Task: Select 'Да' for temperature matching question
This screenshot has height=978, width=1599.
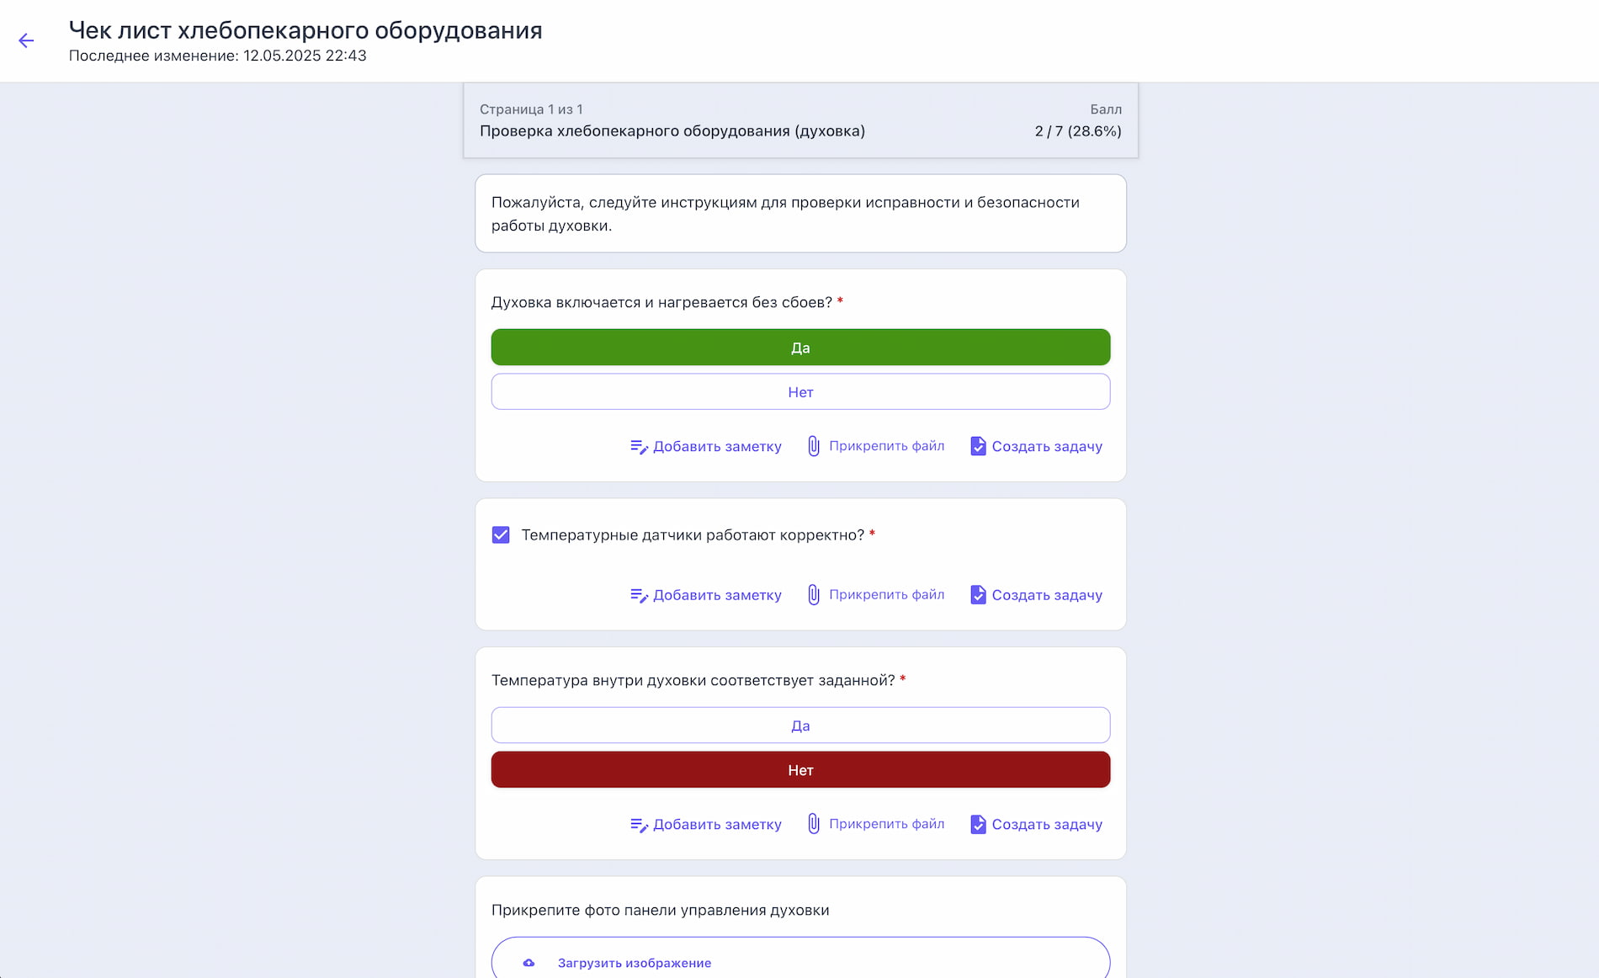Action: click(800, 725)
